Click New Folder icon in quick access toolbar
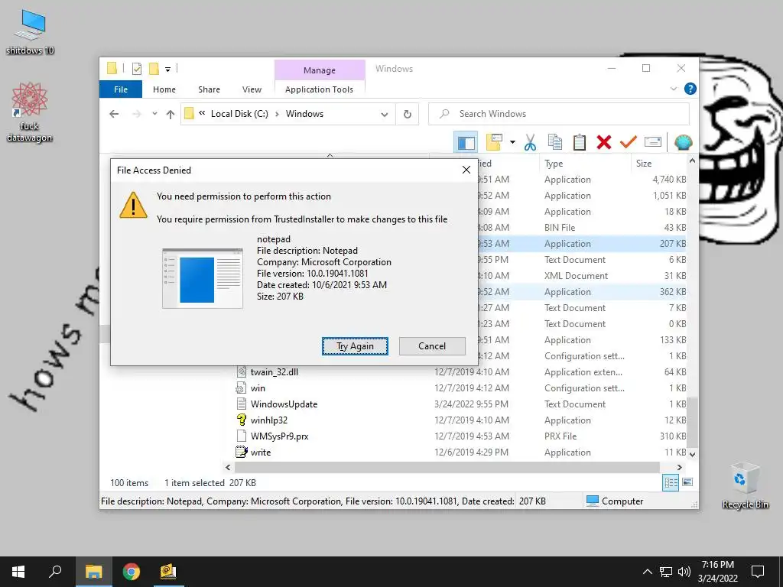Image resolution: width=783 pixels, height=587 pixels. point(154,69)
